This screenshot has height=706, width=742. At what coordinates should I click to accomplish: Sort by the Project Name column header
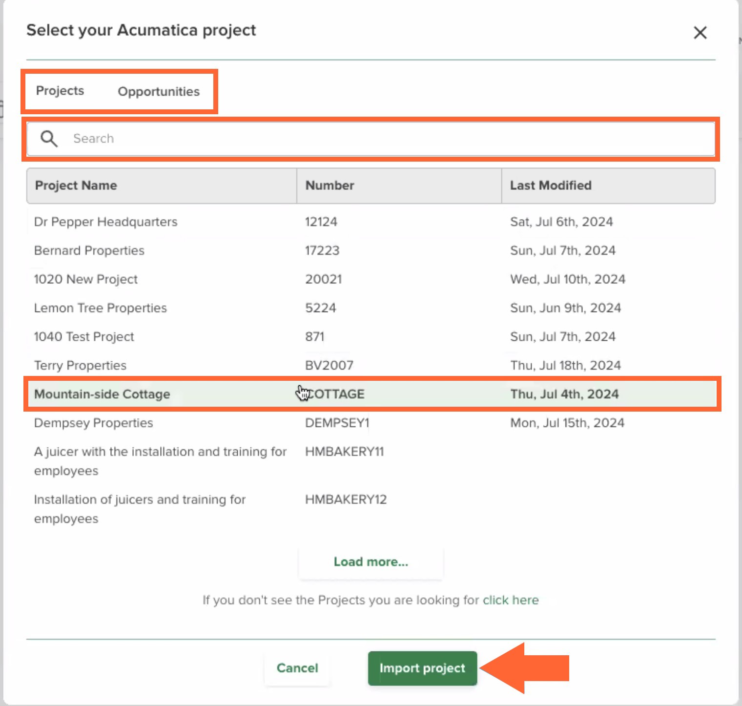pos(162,186)
